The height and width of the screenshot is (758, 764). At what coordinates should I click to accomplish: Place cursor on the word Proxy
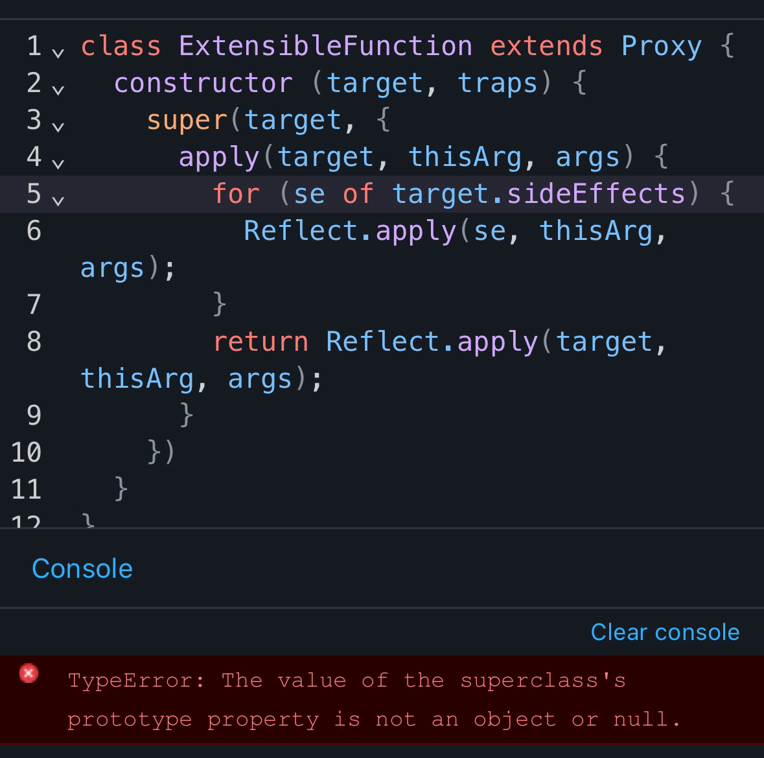coord(661,47)
